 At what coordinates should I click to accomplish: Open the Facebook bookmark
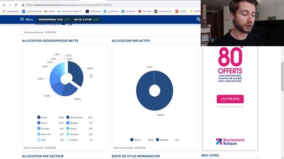coord(128,11)
